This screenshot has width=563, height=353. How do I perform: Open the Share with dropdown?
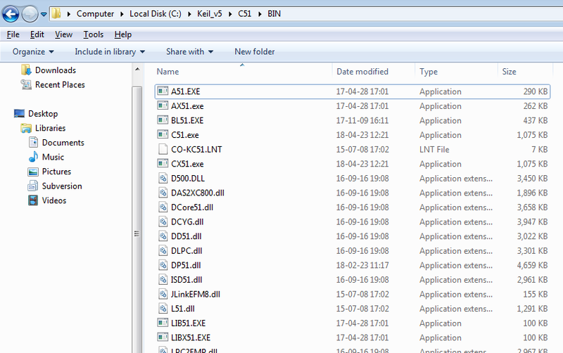[x=189, y=51]
